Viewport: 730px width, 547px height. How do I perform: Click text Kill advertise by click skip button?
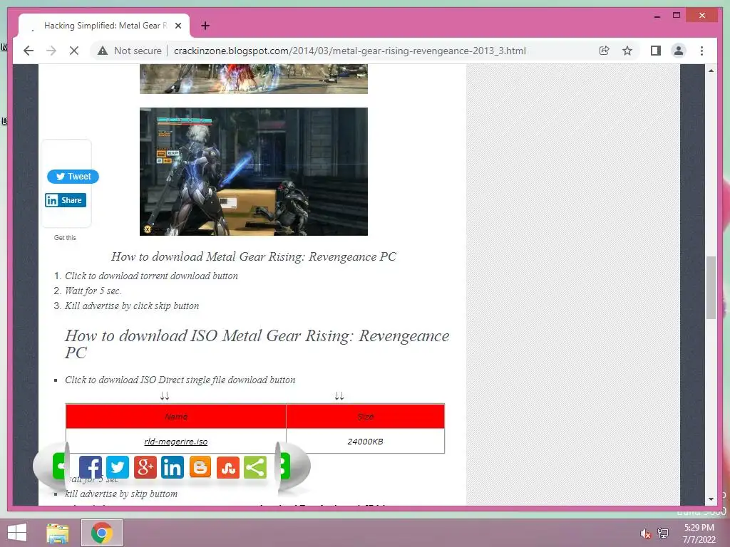[x=132, y=306]
